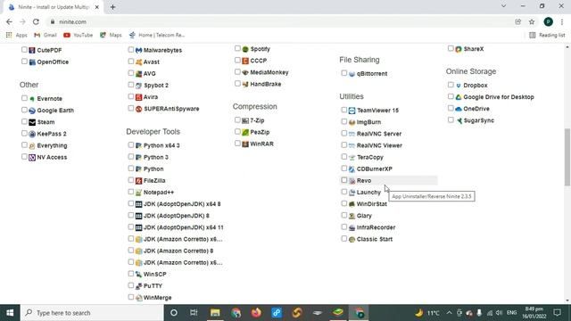Tick the SugarSync checkbox
The image size is (571, 321).
pos(451,119)
